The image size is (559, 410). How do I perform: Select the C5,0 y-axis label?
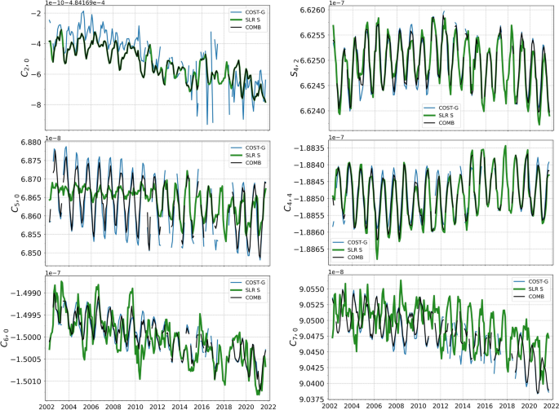pos(16,203)
